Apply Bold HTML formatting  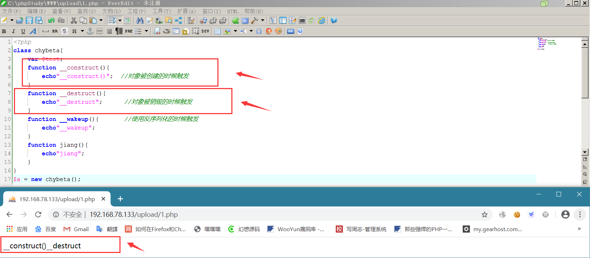point(4,31)
